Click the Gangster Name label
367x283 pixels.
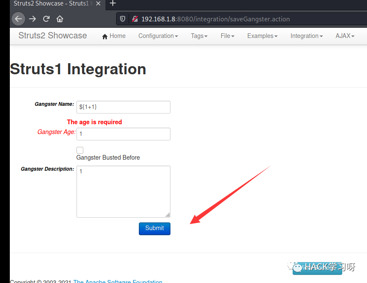54,104
